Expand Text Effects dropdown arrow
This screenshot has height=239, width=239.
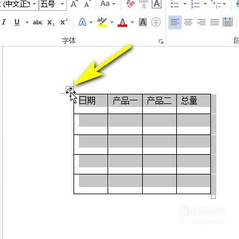[91, 22]
